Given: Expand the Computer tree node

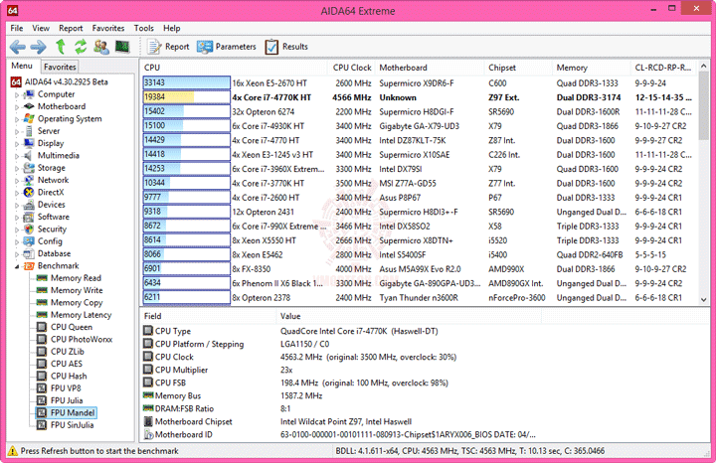Looking at the screenshot, I should (17, 94).
